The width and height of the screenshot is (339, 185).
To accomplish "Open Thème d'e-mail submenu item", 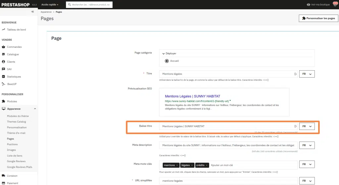I will [16, 133].
